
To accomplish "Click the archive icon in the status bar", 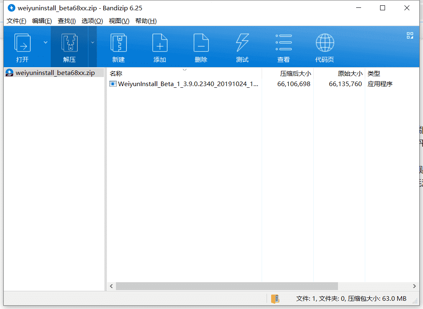I will click(x=275, y=298).
